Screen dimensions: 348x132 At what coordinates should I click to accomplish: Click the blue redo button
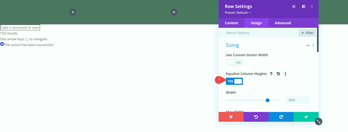(281, 117)
